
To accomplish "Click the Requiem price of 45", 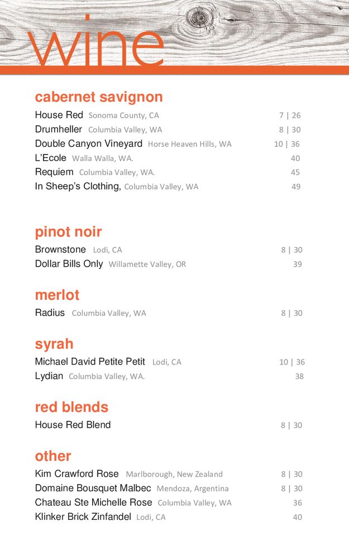I will pos(295,172).
